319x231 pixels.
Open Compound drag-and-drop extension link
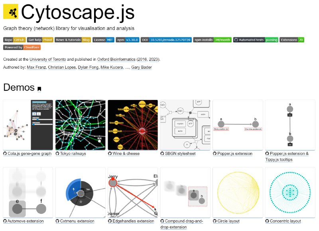[182, 224]
